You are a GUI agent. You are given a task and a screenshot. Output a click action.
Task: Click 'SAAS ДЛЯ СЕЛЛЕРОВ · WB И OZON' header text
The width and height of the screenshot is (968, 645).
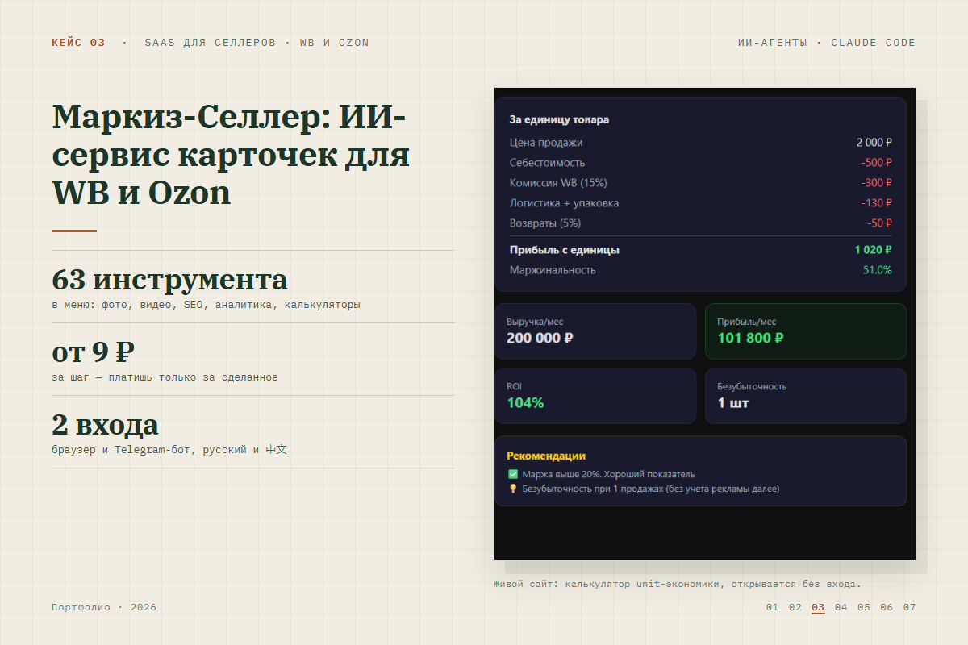click(257, 43)
